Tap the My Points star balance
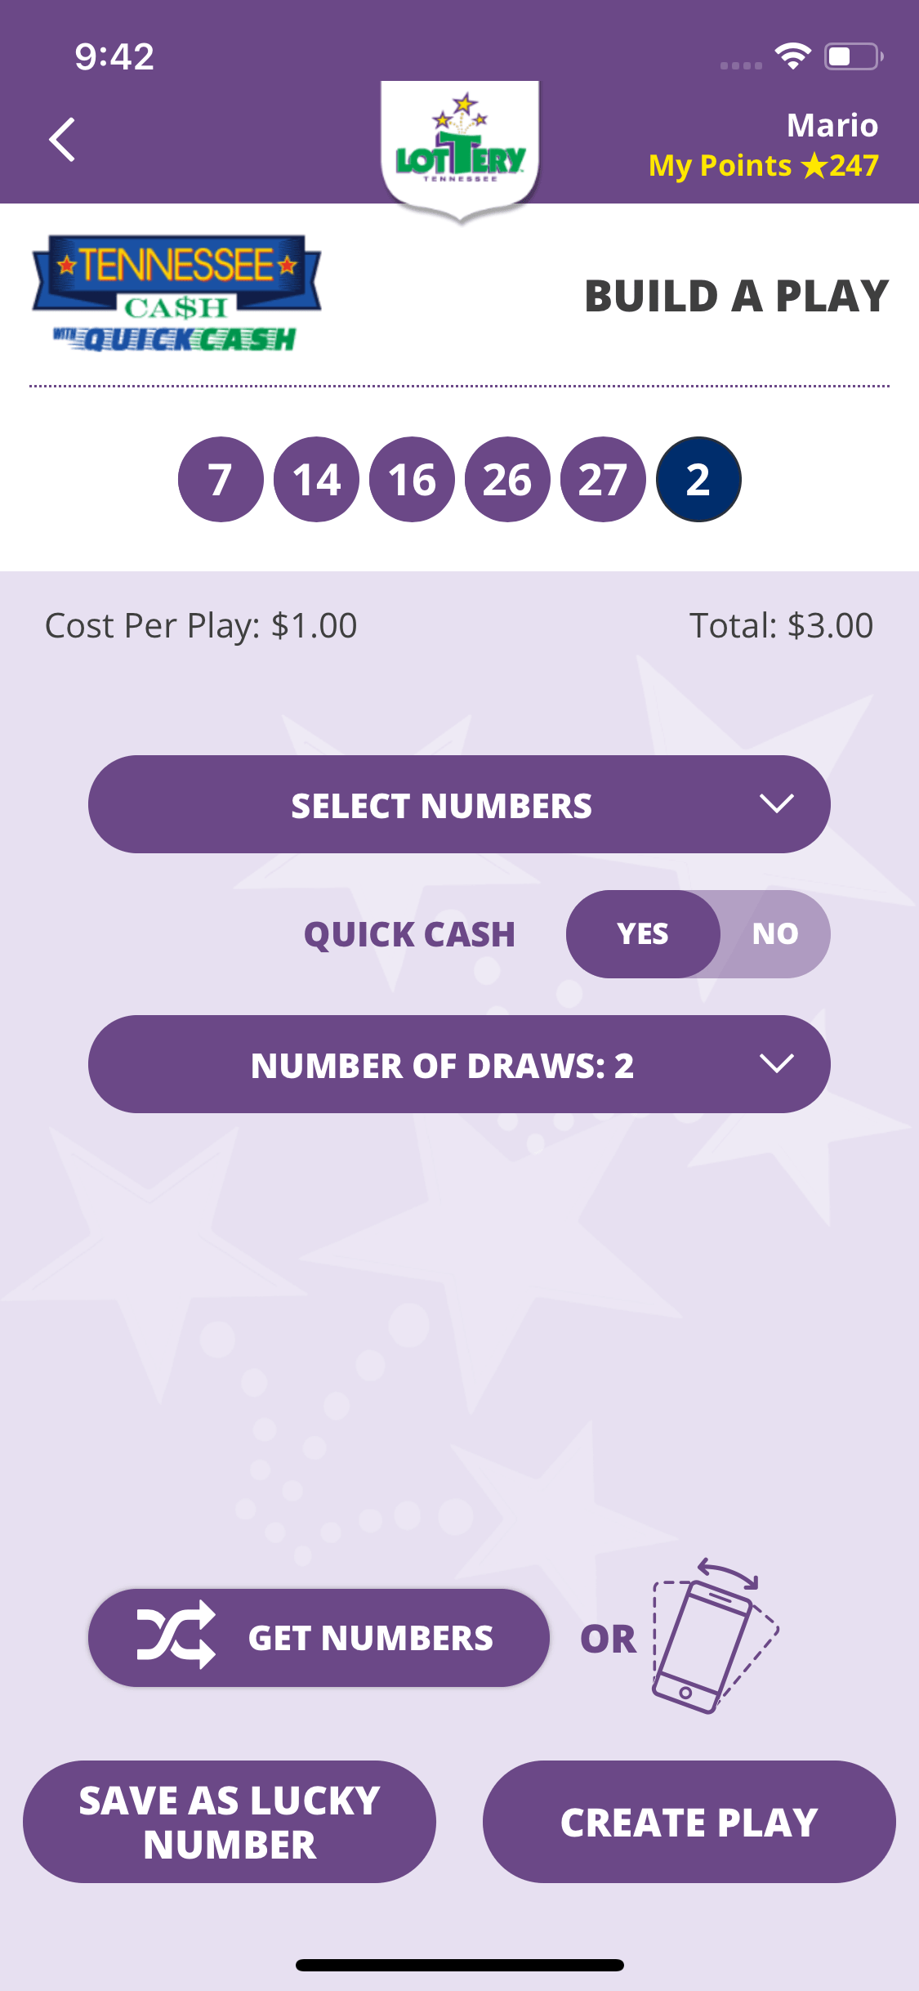The width and height of the screenshot is (919, 1991). pyautogui.click(x=763, y=166)
